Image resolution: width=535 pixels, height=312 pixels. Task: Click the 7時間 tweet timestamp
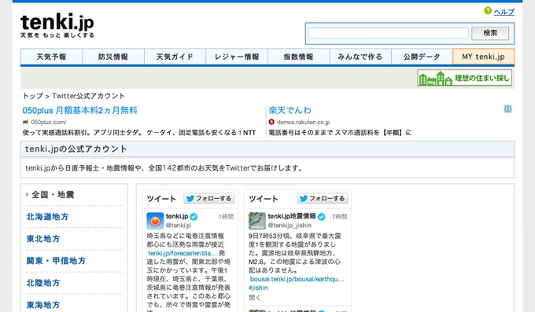(x=339, y=217)
